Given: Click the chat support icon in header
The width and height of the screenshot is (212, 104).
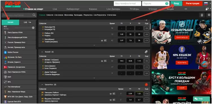Looking at the screenshot, I should pyautogui.click(x=207, y=9).
